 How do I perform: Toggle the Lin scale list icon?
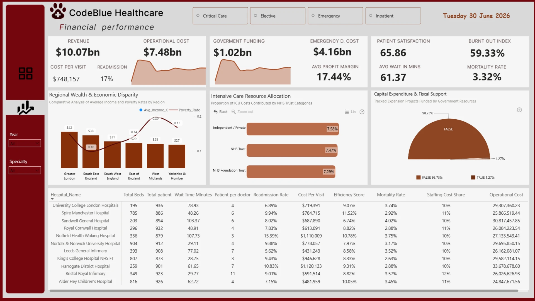click(347, 112)
